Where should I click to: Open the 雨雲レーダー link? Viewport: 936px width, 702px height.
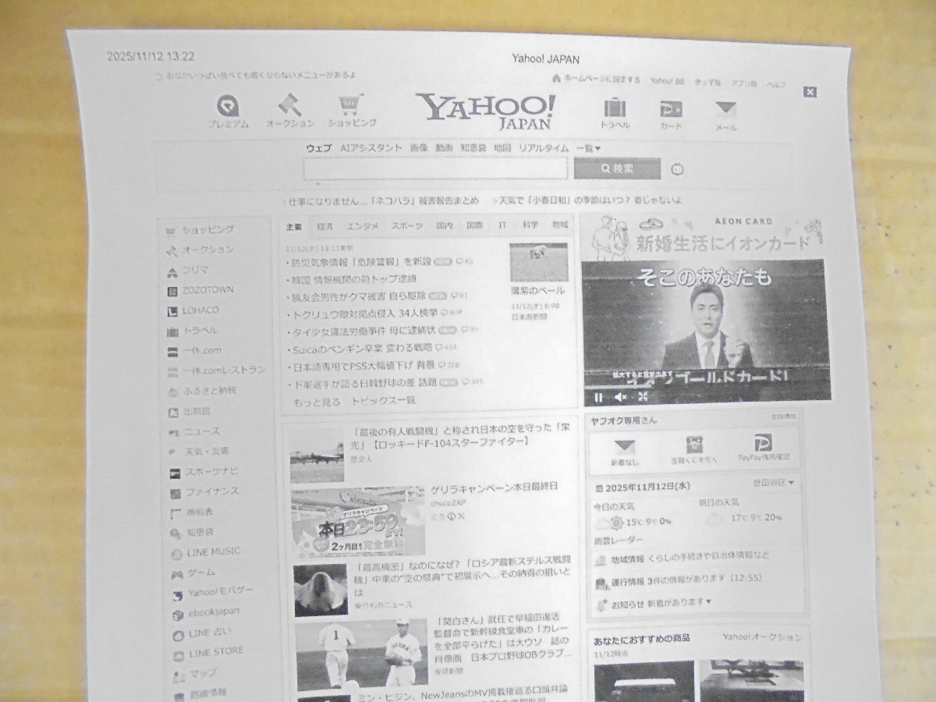(x=619, y=541)
